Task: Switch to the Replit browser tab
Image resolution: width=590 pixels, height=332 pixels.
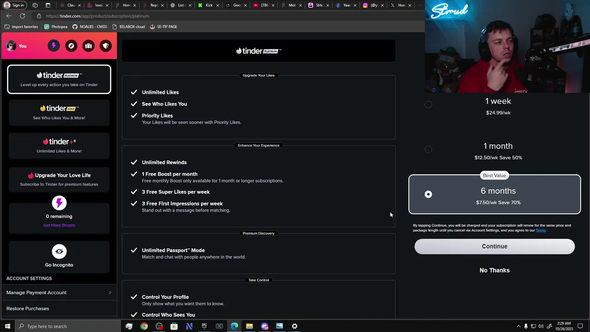Action: (153, 5)
